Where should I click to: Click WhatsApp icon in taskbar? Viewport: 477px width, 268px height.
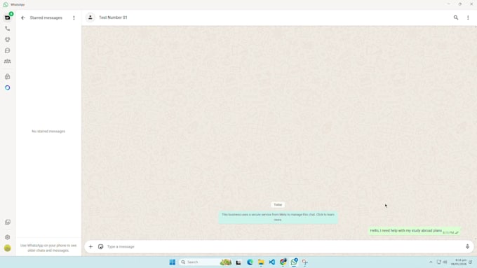294,262
